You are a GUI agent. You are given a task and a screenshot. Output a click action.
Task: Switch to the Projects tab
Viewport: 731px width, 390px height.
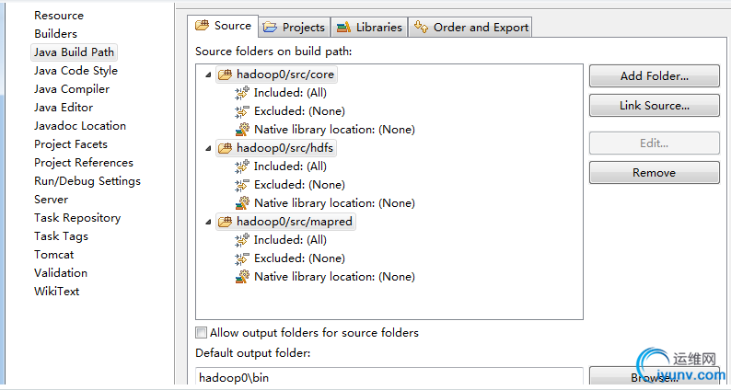[294, 28]
